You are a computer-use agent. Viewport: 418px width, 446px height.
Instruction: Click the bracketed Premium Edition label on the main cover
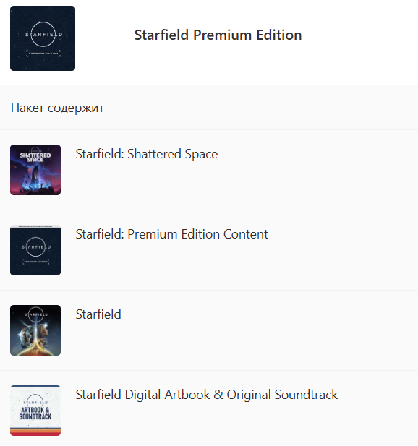pos(43,53)
